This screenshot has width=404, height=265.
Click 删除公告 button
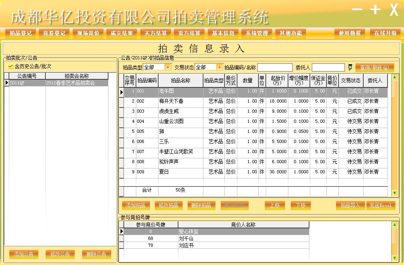click(x=96, y=254)
